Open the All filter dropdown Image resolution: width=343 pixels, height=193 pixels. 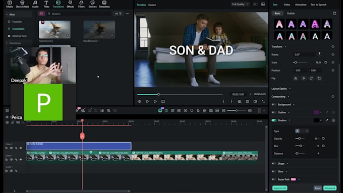[118, 14]
